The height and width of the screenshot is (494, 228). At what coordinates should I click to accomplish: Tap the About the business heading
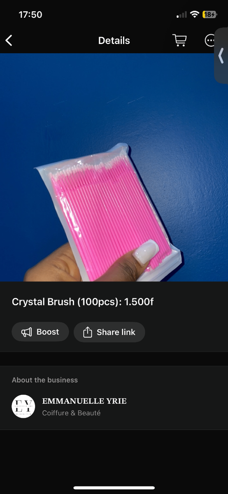point(45,380)
